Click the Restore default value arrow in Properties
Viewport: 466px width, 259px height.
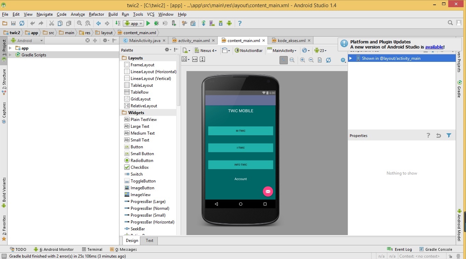(x=439, y=136)
